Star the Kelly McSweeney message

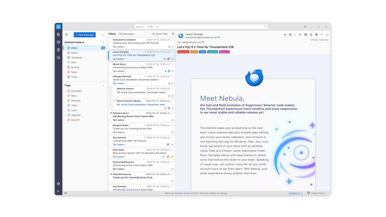(173, 181)
